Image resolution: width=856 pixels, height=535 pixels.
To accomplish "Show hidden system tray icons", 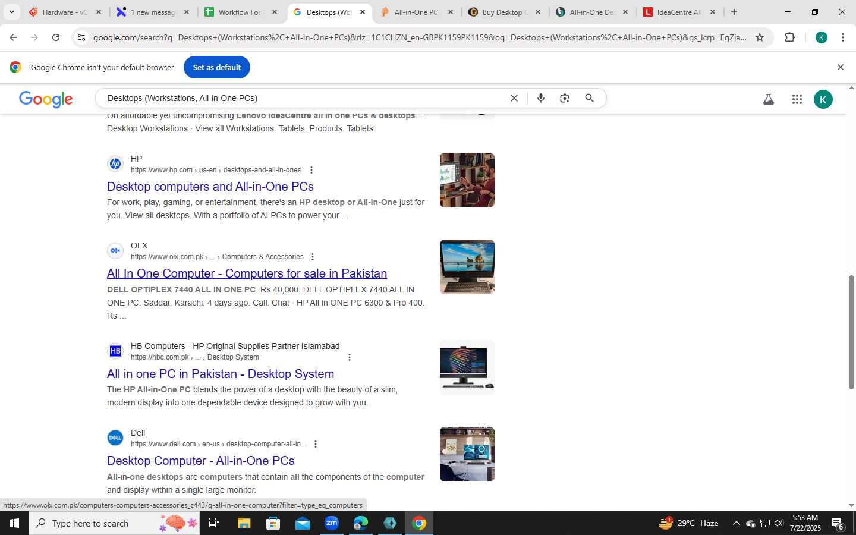I will [x=736, y=523].
